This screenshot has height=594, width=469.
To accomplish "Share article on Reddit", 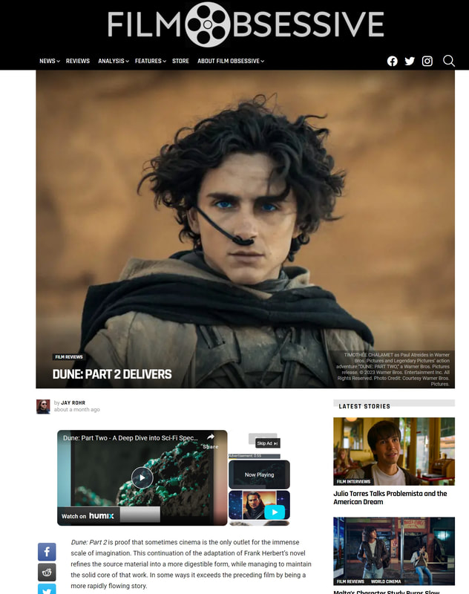I will [x=47, y=572].
